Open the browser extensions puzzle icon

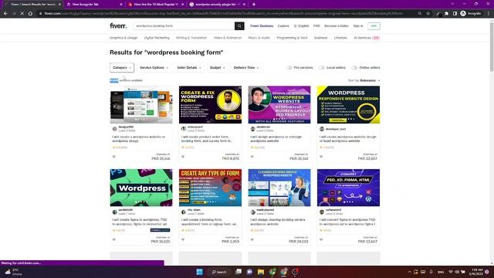click(446, 14)
